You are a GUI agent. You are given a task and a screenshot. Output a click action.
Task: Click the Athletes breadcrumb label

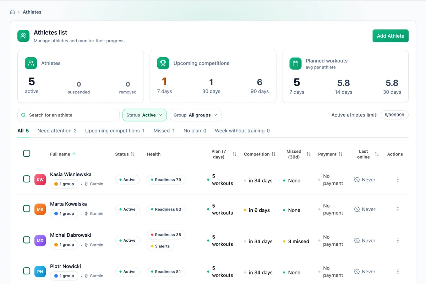(x=32, y=12)
